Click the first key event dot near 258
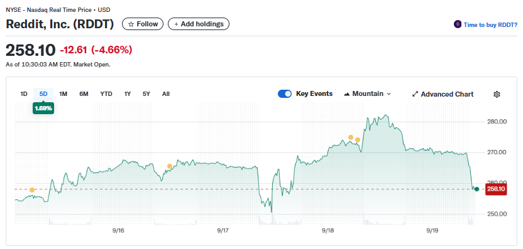This screenshot has height=249, width=523. coord(32,190)
